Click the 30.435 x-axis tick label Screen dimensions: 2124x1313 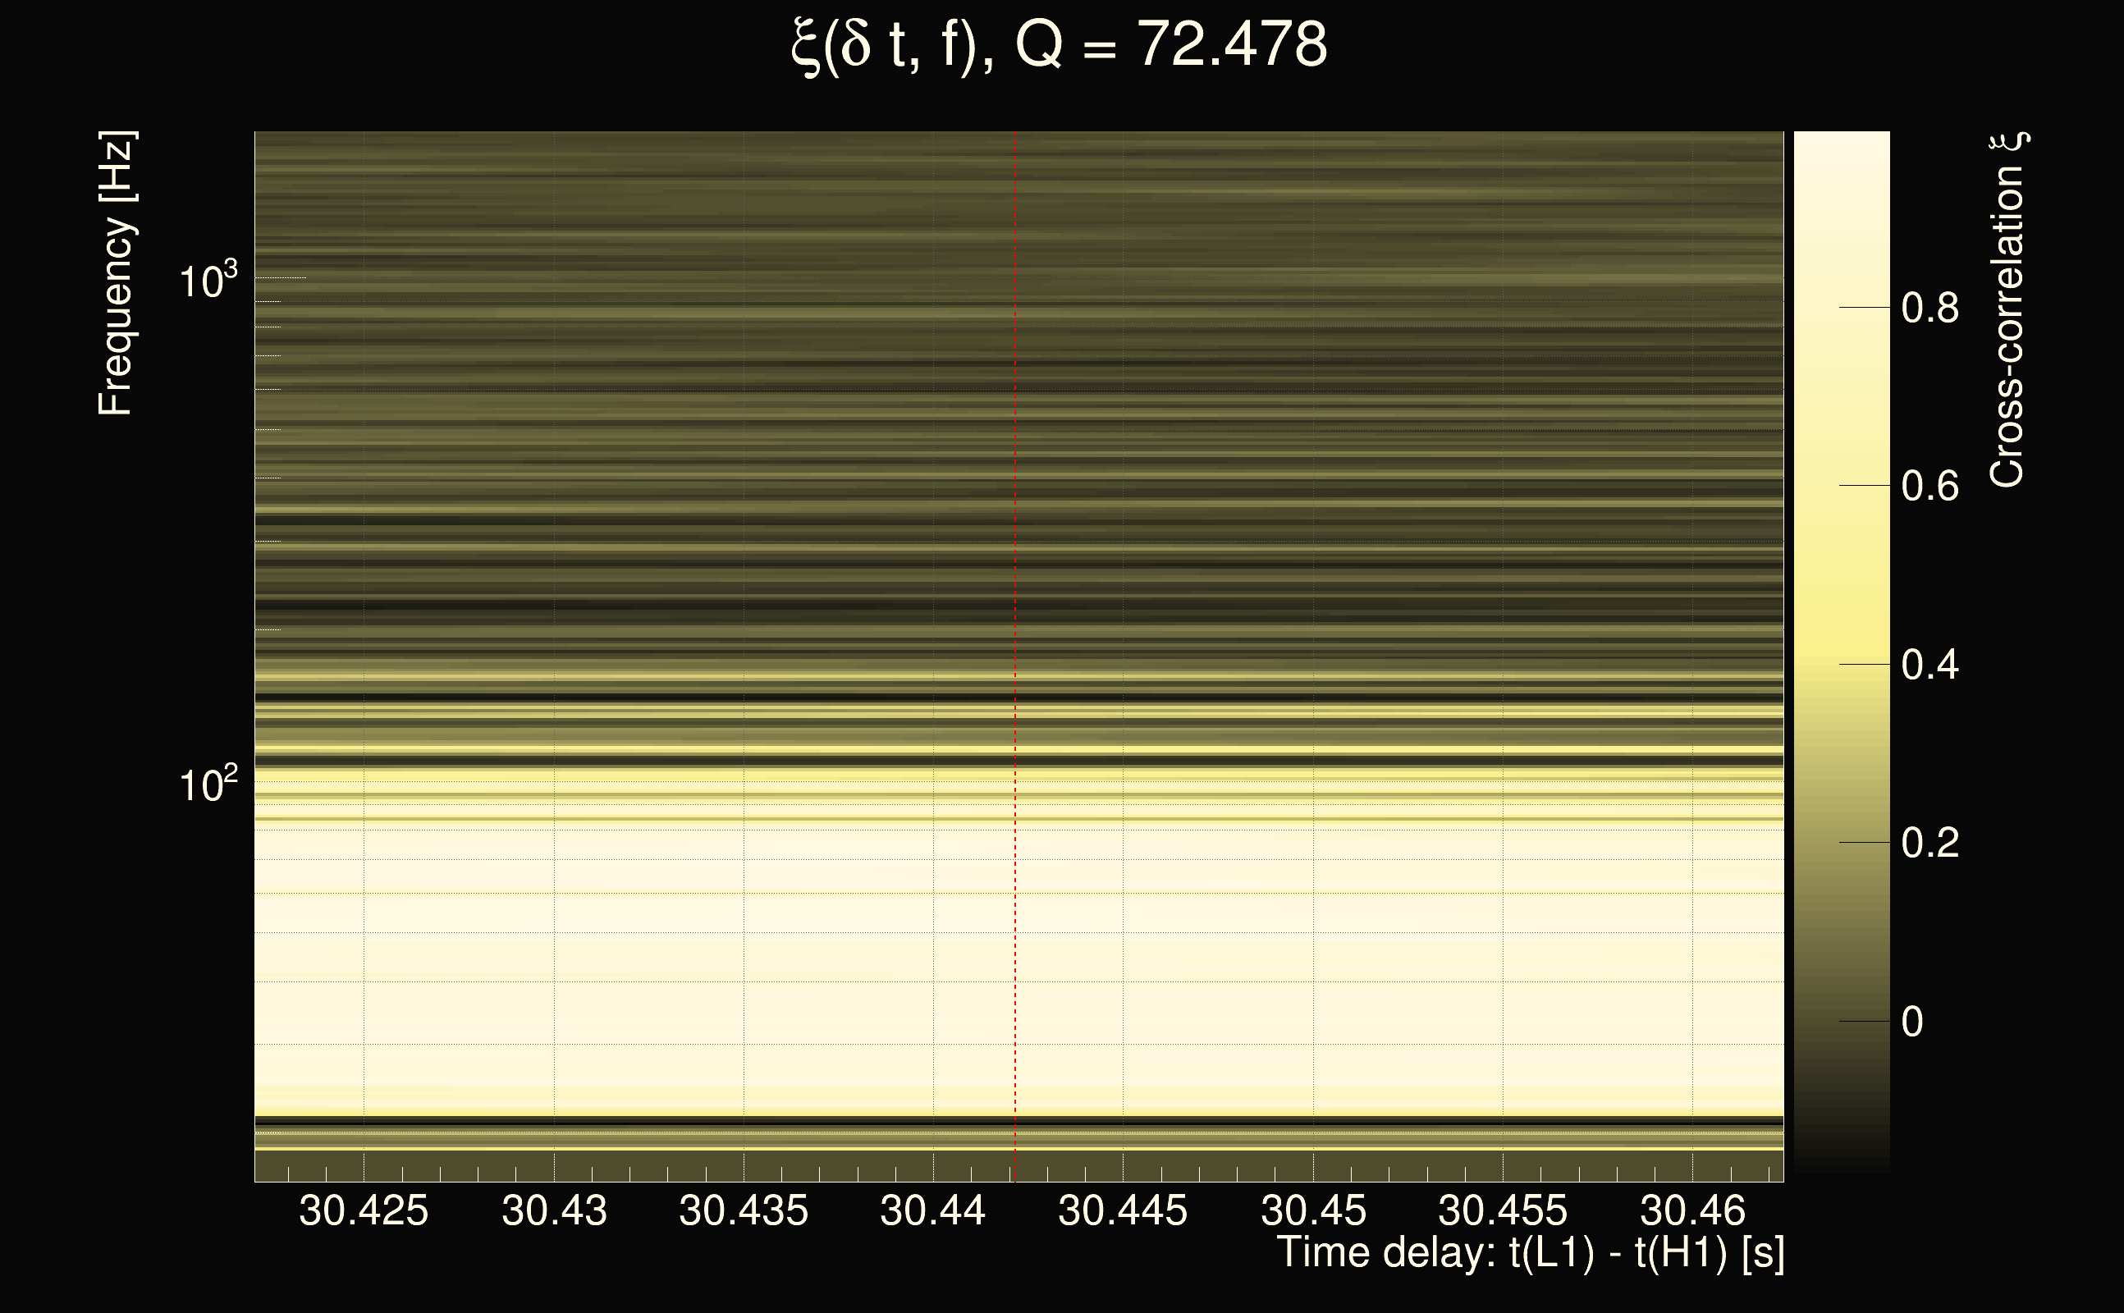744,1210
